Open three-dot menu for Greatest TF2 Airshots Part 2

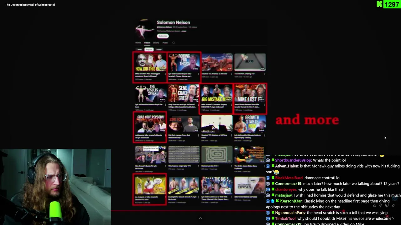[x=231, y=135]
